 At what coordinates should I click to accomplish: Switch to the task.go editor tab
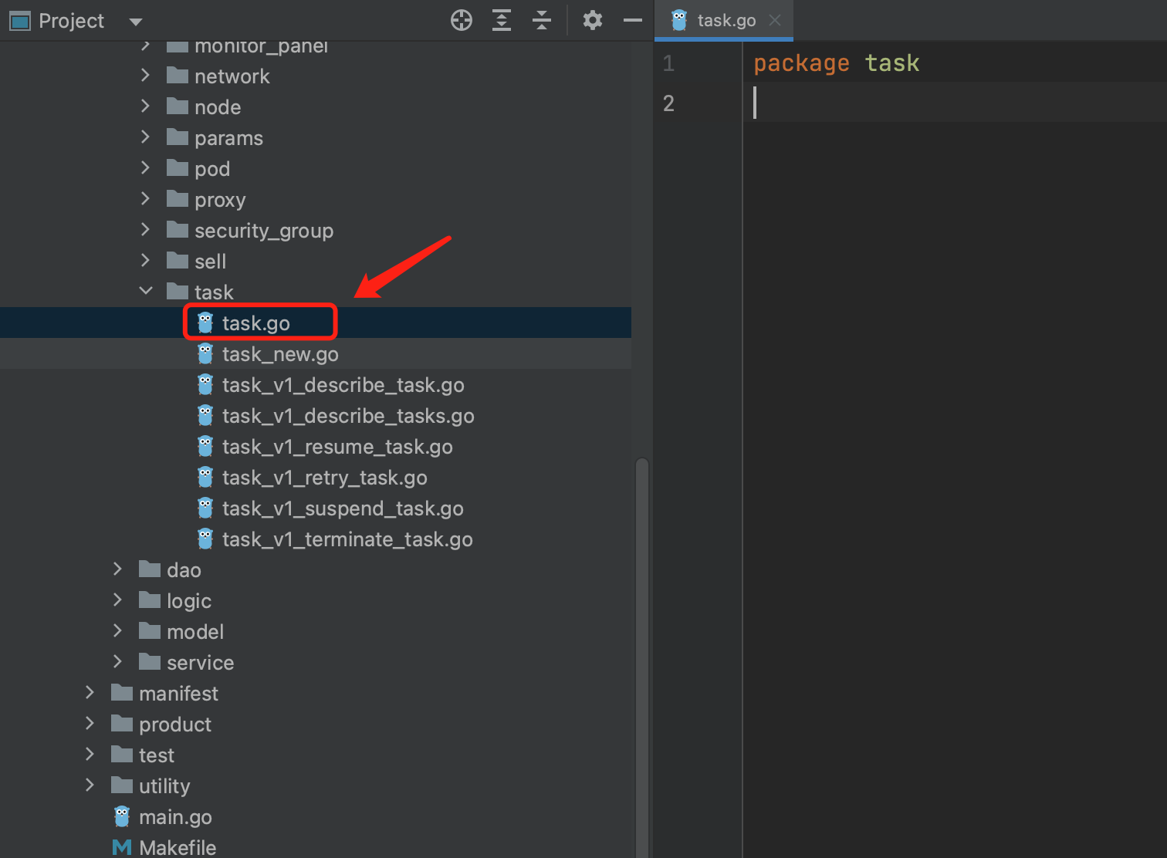tap(726, 21)
